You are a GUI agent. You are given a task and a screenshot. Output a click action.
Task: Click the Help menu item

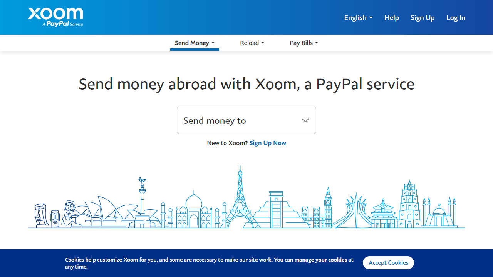391,17
